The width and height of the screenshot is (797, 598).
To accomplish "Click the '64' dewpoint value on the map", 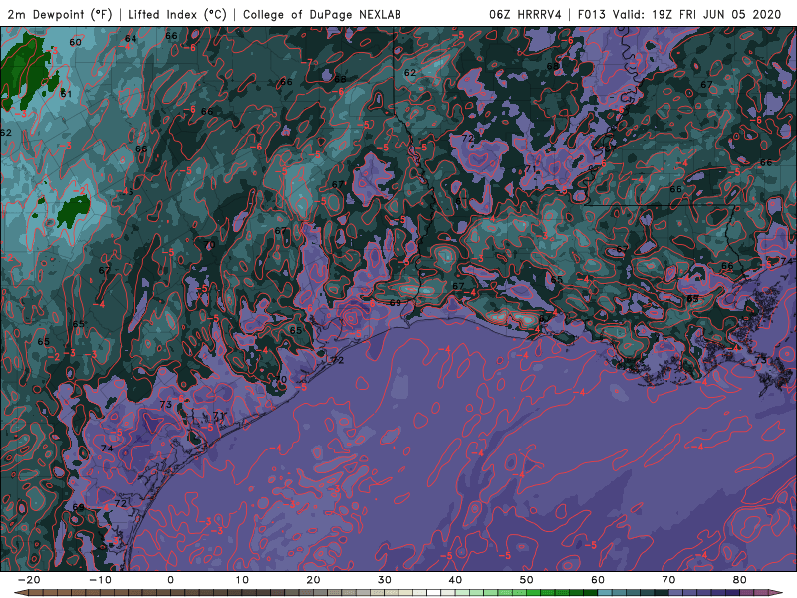I will (131, 39).
